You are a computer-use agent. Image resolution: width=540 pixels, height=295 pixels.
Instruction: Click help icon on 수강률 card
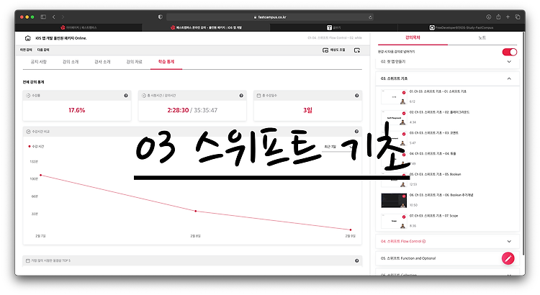pyautogui.click(x=126, y=96)
